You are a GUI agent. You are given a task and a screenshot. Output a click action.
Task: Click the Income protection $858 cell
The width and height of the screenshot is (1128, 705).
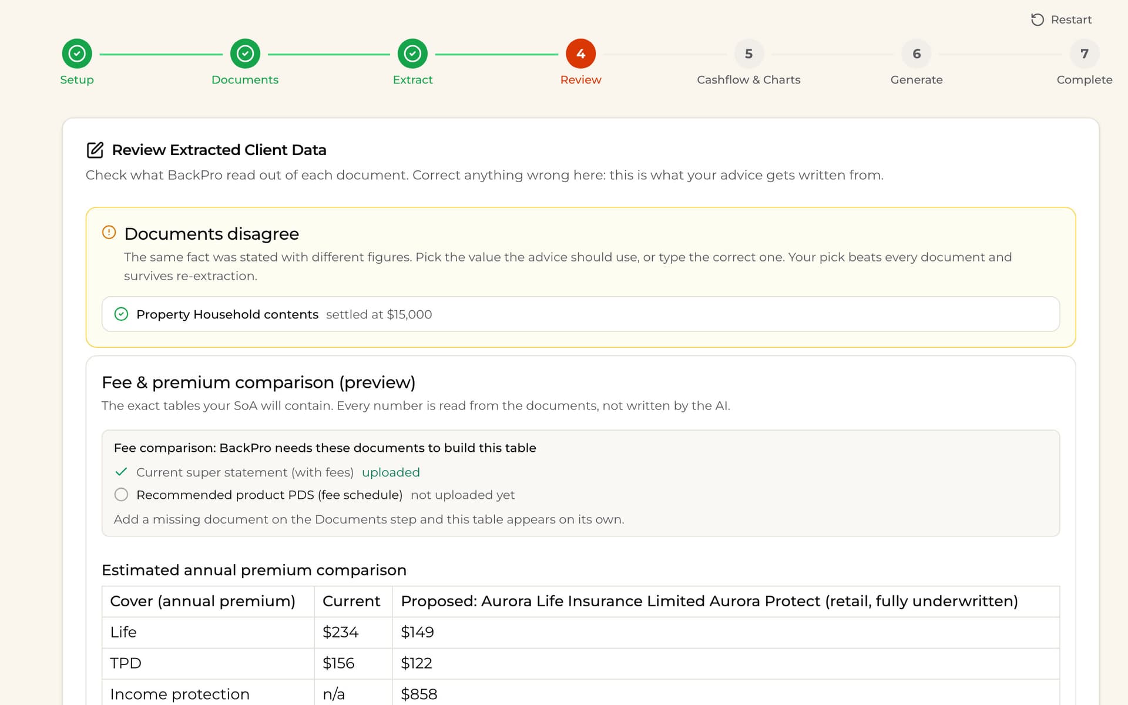(726, 693)
